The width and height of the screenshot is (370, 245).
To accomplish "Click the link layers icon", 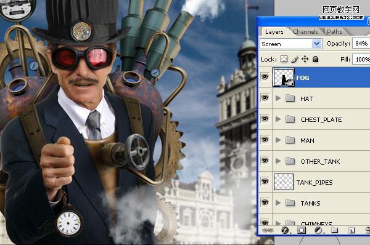I will (x=268, y=230).
